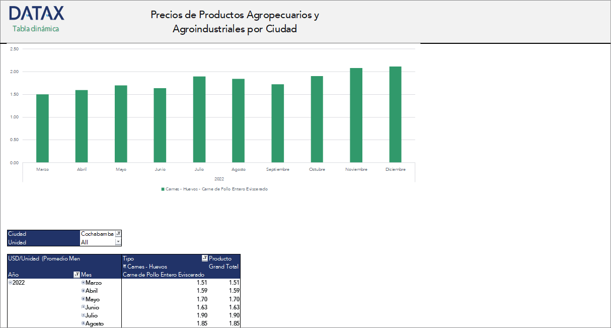Collapse the Carnes - Huevos group
The image size is (611, 328).
(x=124, y=267)
